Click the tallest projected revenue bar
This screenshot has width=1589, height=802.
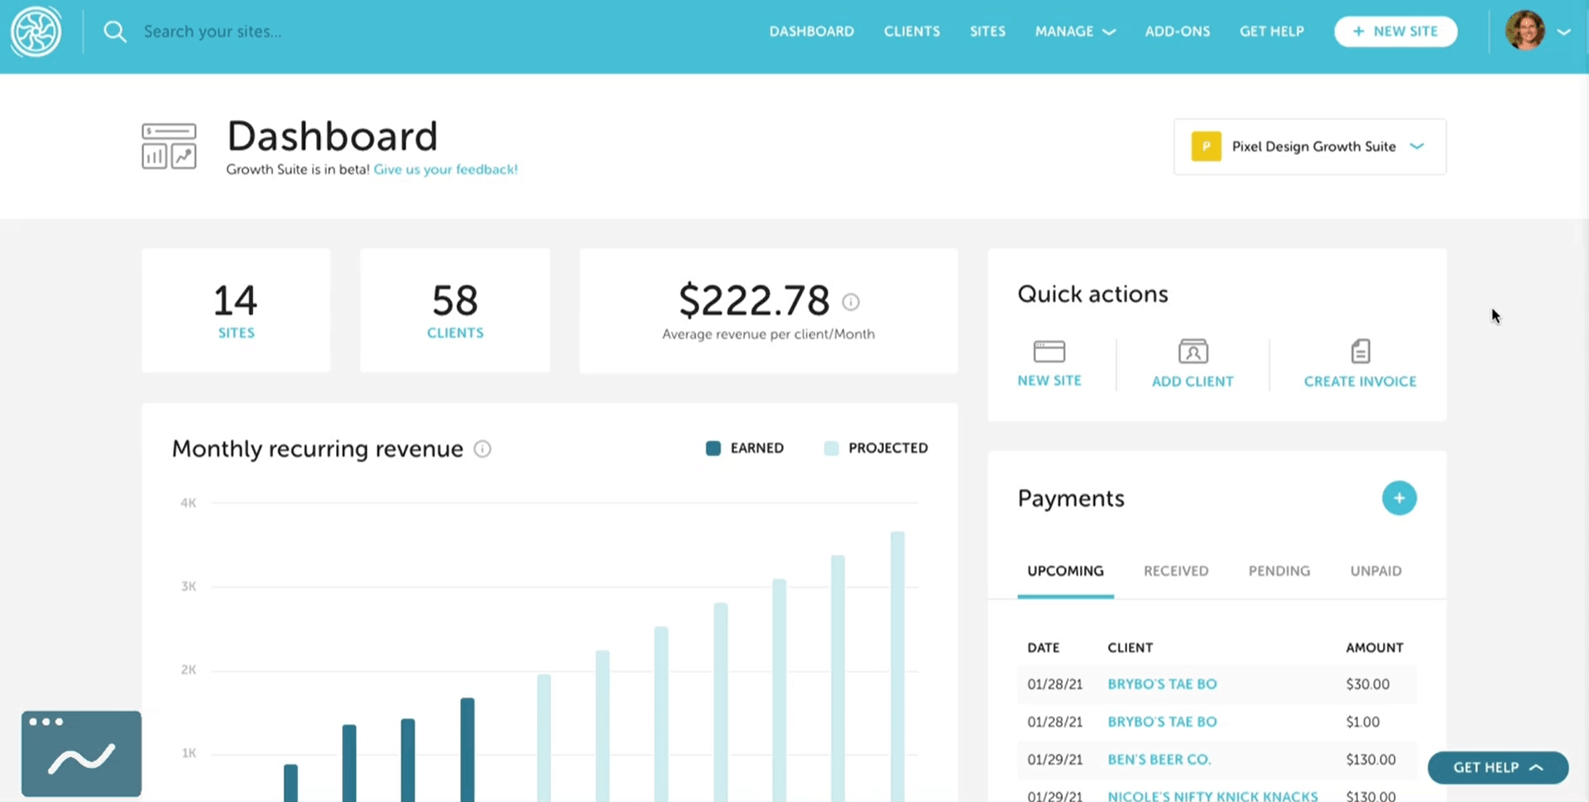tap(897, 666)
